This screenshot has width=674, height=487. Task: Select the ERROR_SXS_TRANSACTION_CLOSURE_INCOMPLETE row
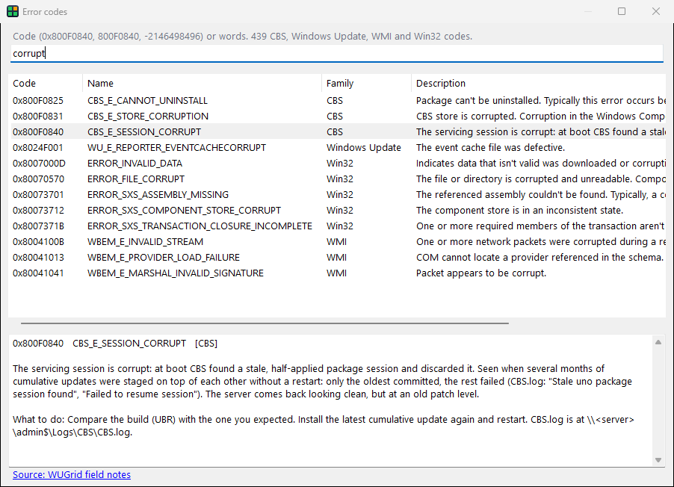pos(337,226)
